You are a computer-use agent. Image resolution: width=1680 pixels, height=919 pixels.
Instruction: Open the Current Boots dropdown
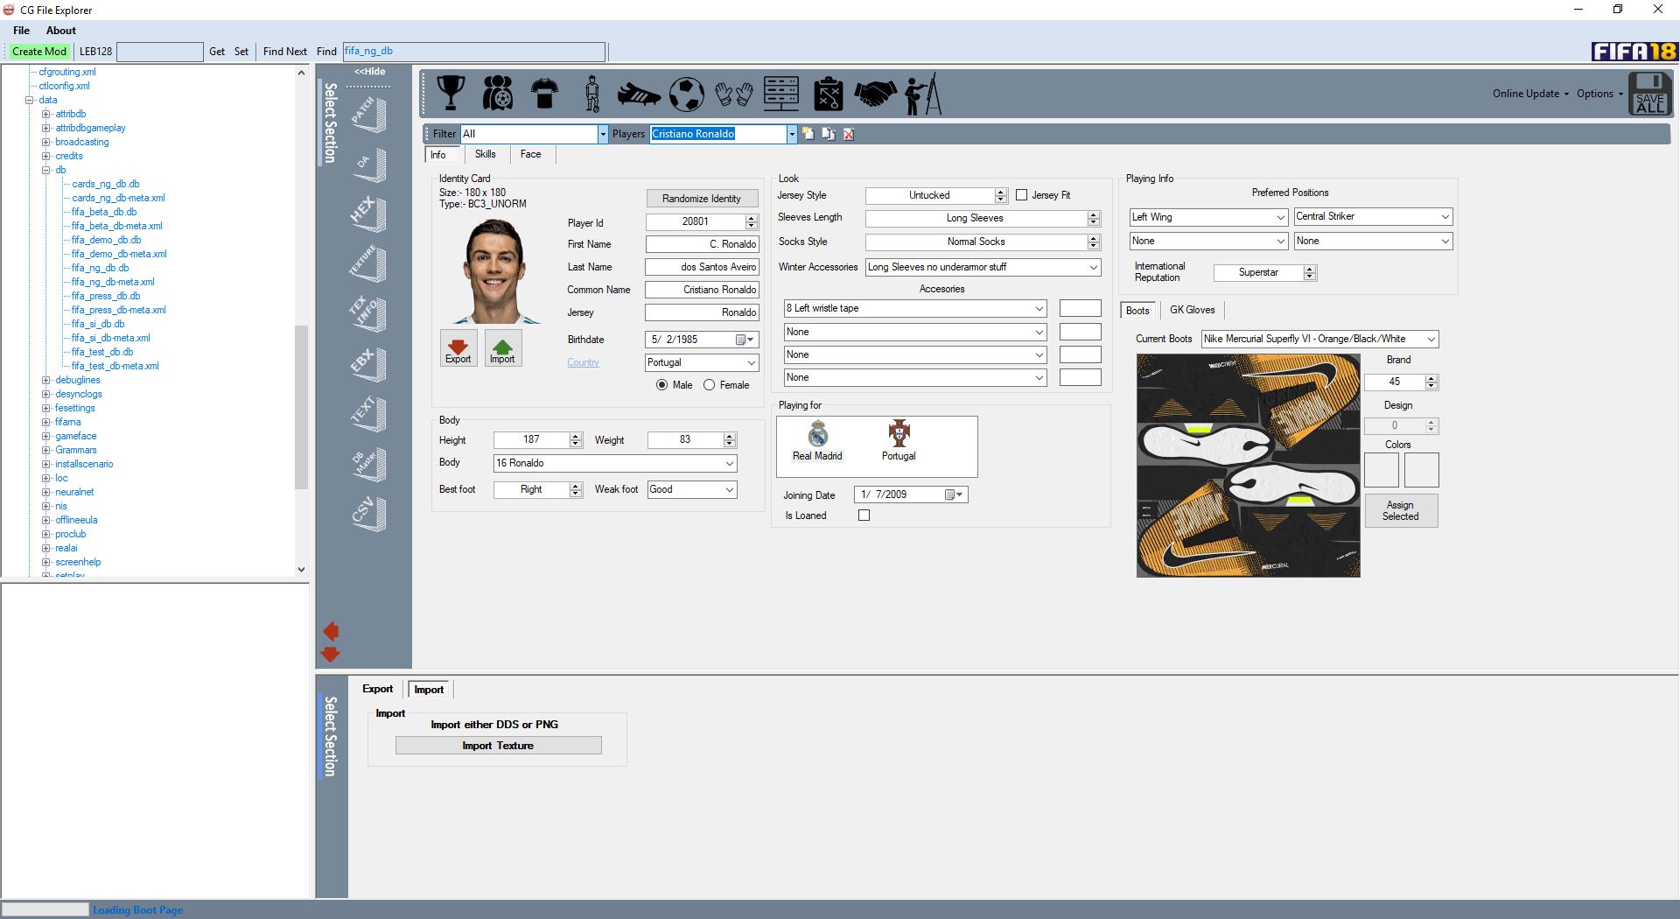pos(1431,339)
